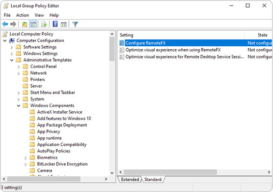Select the Administrative Templates tree label

point(47,60)
